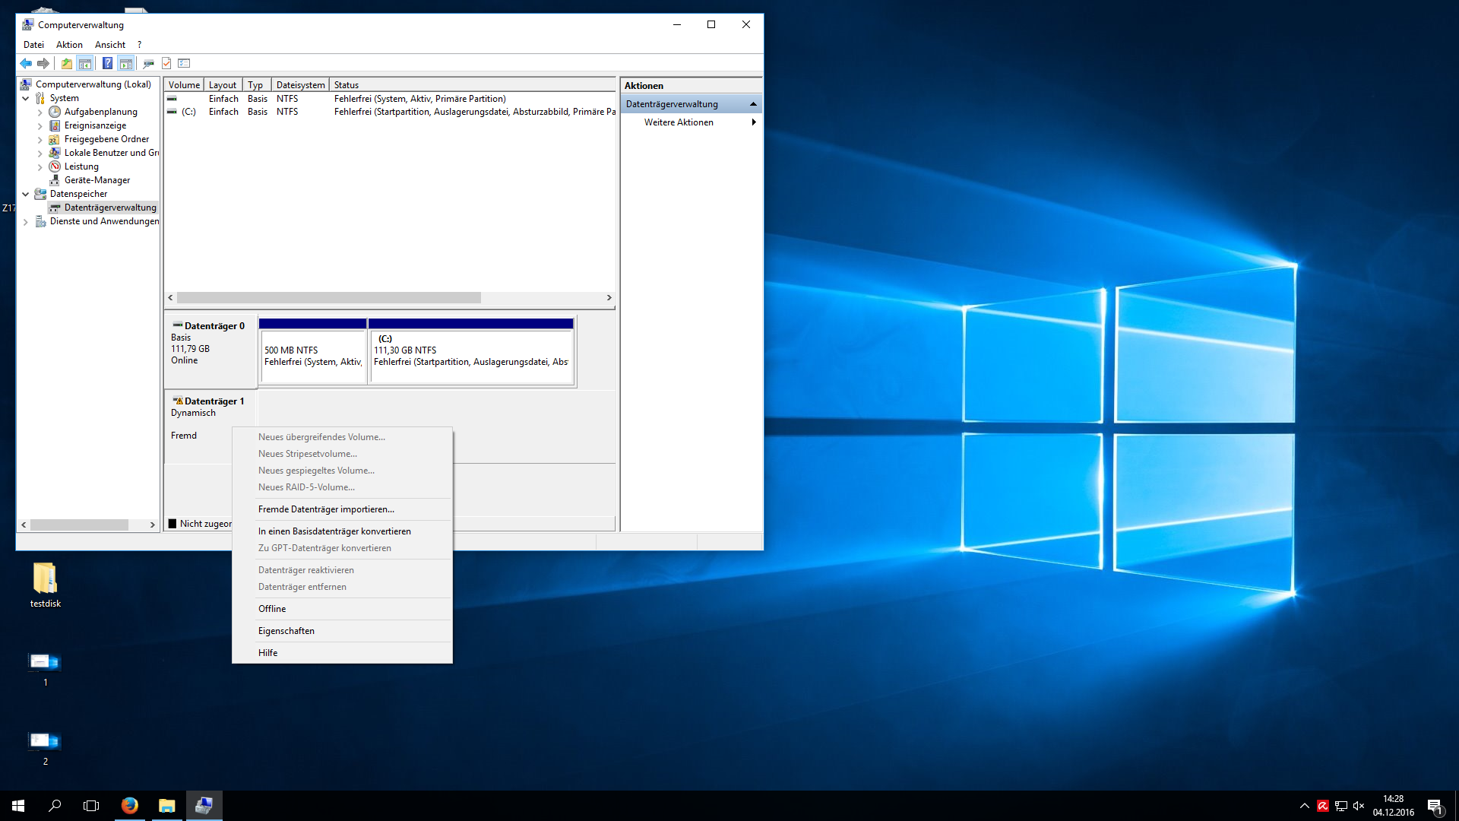
Task: Collapse the System tree node
Action: click(26, 99)
